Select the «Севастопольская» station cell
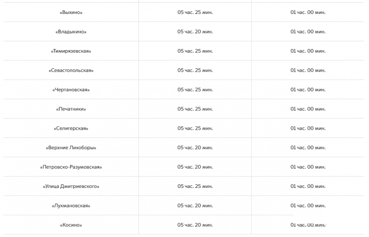Screen dimensions: 369x237 point(71,70)
